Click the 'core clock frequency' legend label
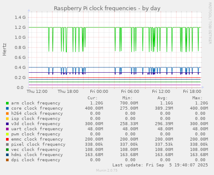The height and width of the screenshot is (175, 214). [x=37, y=108]
